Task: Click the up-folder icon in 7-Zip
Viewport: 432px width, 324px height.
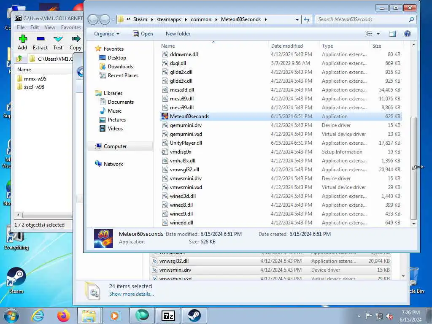Action: coord(19,58)
